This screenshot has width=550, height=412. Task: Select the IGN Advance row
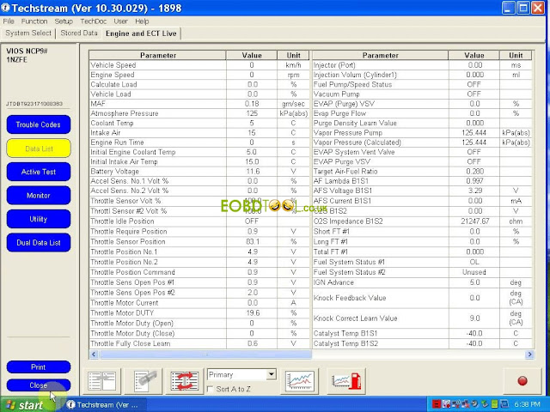(x=422, y=282)
